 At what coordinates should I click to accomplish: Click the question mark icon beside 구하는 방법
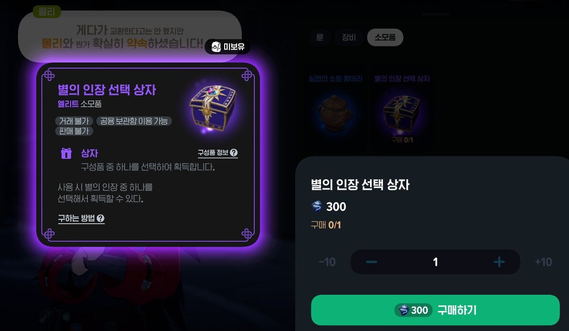[x=101, y=218]
